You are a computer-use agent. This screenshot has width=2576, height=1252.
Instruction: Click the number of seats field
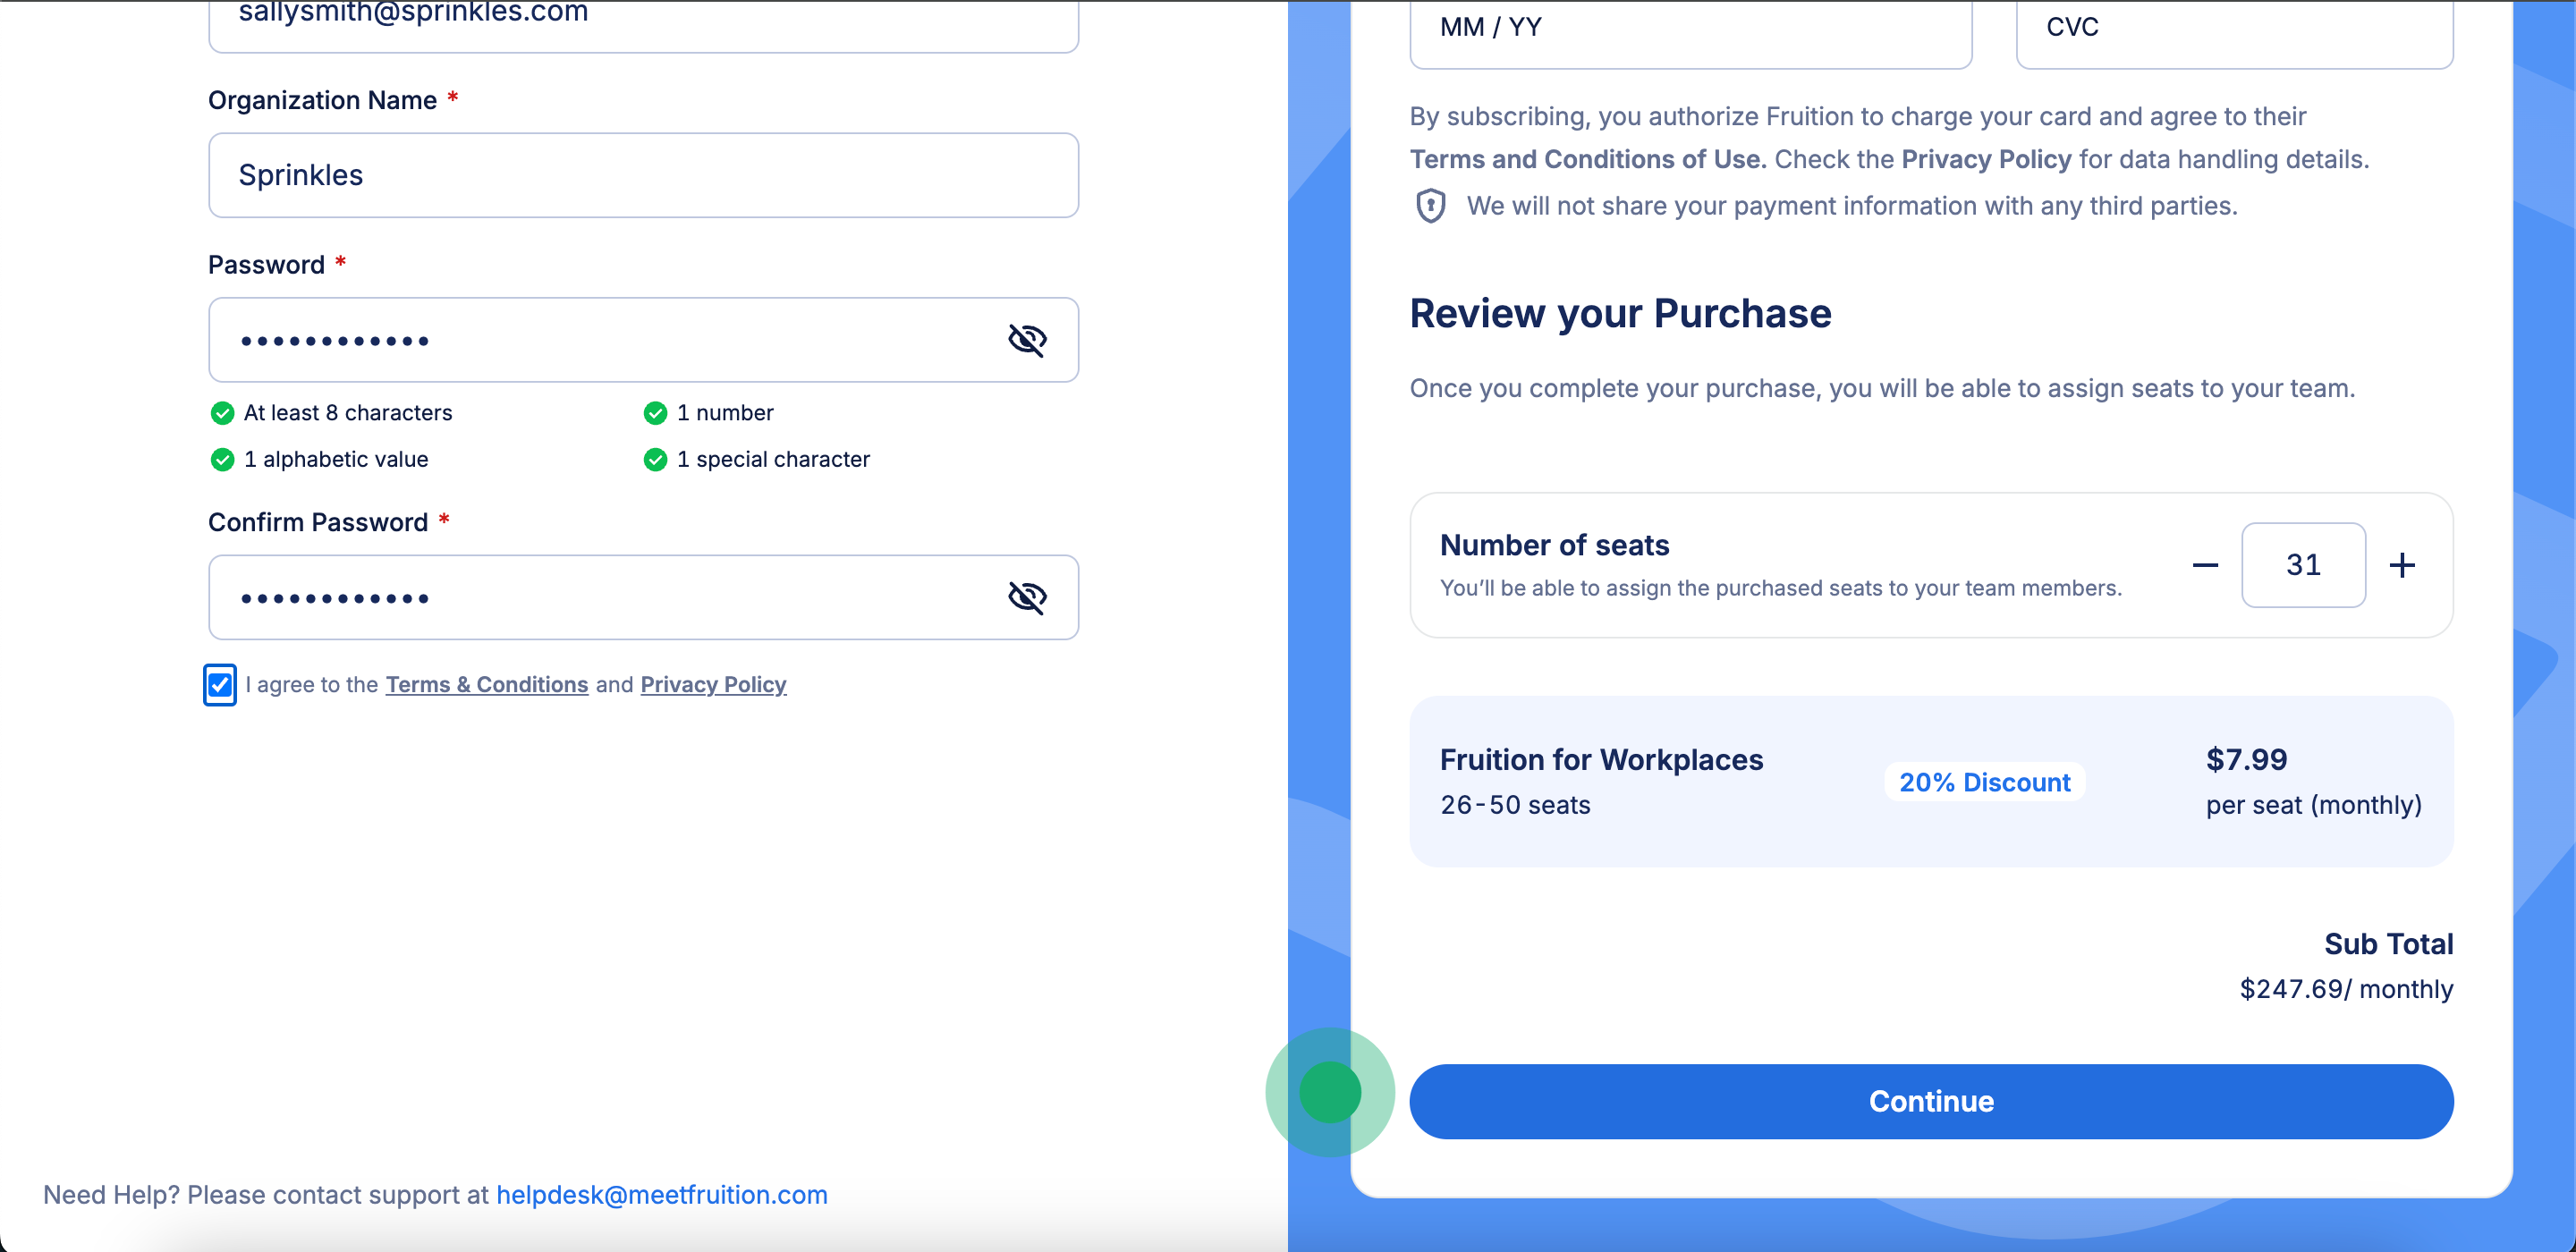pyautogui.click(x=2302, y=565)
